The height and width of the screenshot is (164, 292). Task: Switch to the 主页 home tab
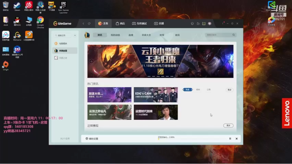[103, 23]
